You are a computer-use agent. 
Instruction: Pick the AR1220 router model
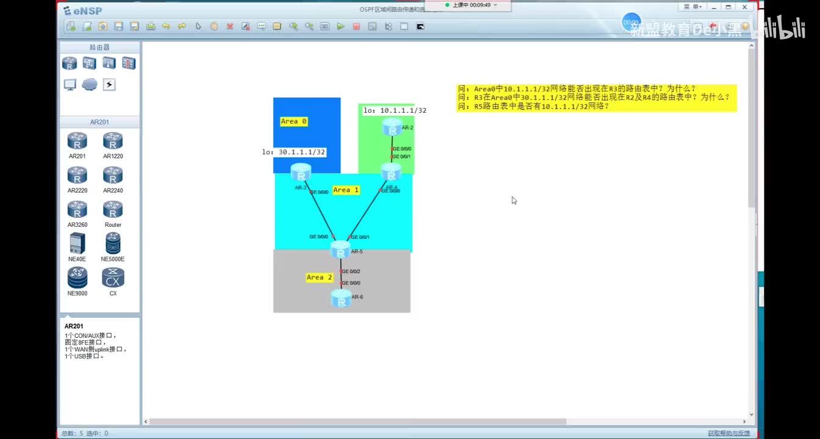tap(113, 146)
